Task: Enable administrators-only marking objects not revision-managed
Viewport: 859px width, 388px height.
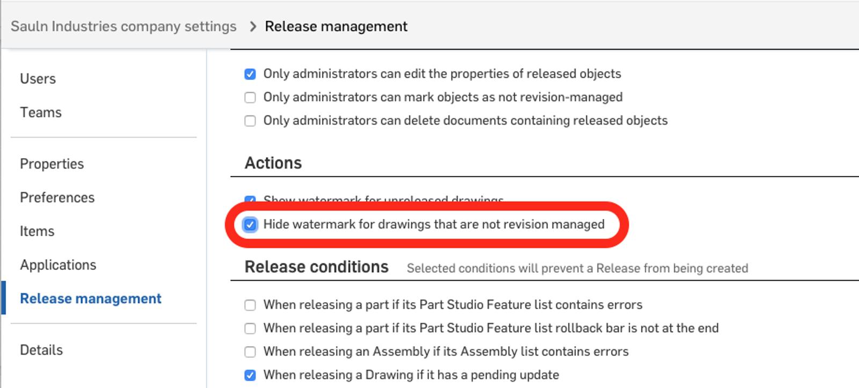Action: tap(250, 98)
